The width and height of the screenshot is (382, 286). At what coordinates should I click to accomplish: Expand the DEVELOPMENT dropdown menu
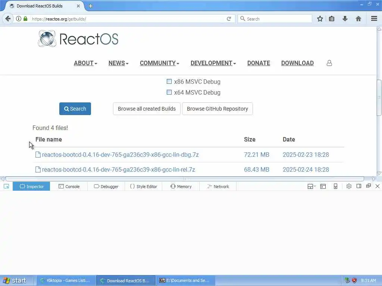tap(213, 63)
